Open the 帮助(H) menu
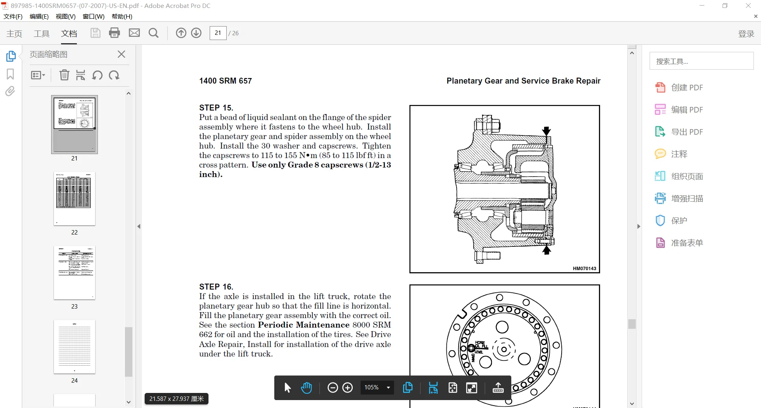Viewport: 761px width, 408px height. tap(122, 16)
